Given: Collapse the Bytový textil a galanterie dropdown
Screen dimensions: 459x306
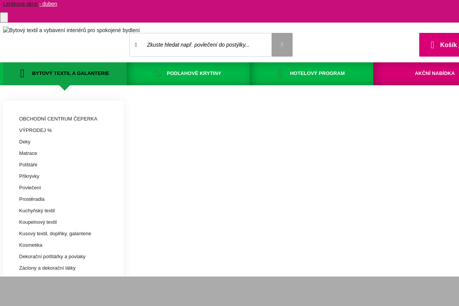Looking at the screenshot, I should pyautogui.click(x=70, y=73).
